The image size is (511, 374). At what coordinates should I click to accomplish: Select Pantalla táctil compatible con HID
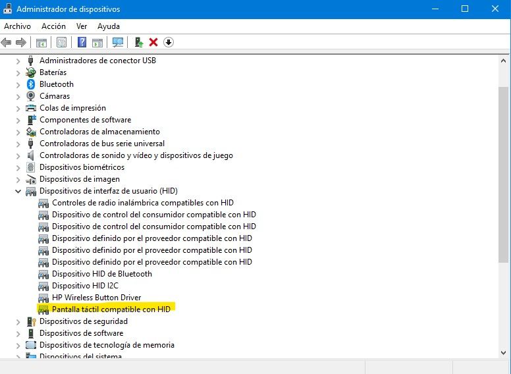pyautogui.click(x=111, y=309)
